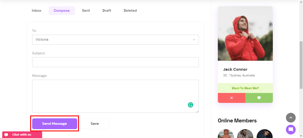Click the green heart like button
This screenshot has height=138, width=303.
point(259,98)
